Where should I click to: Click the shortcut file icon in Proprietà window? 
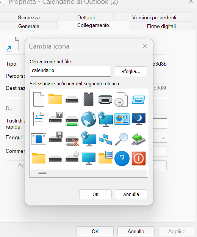(13, 44)
